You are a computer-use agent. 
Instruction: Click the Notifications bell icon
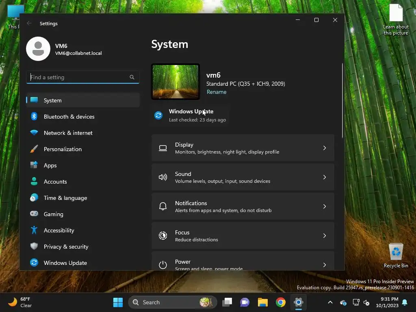pos(163,206)
